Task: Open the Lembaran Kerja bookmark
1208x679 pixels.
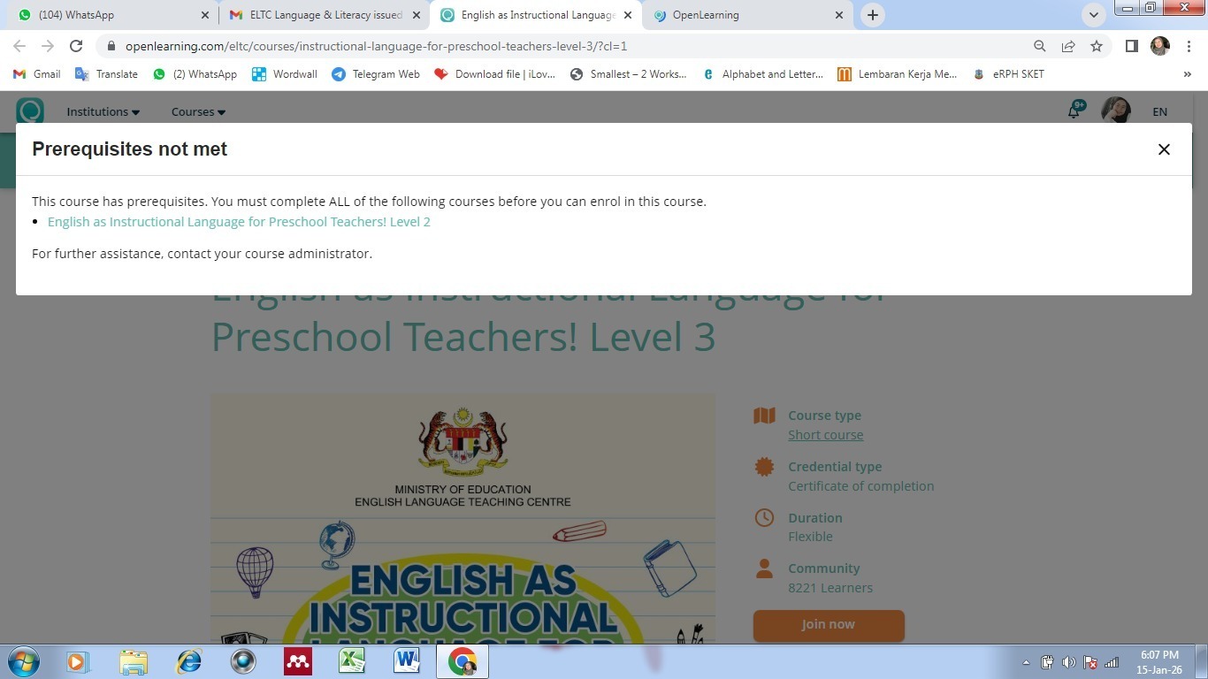Action: pyautogui.click(x=898, y=74)
